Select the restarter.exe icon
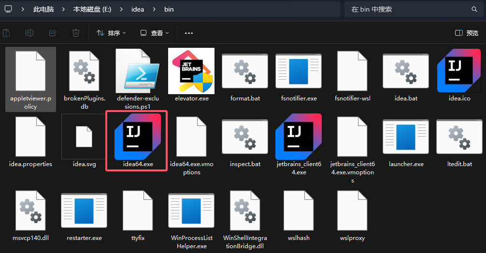486x253 pixels. point(84,211)
